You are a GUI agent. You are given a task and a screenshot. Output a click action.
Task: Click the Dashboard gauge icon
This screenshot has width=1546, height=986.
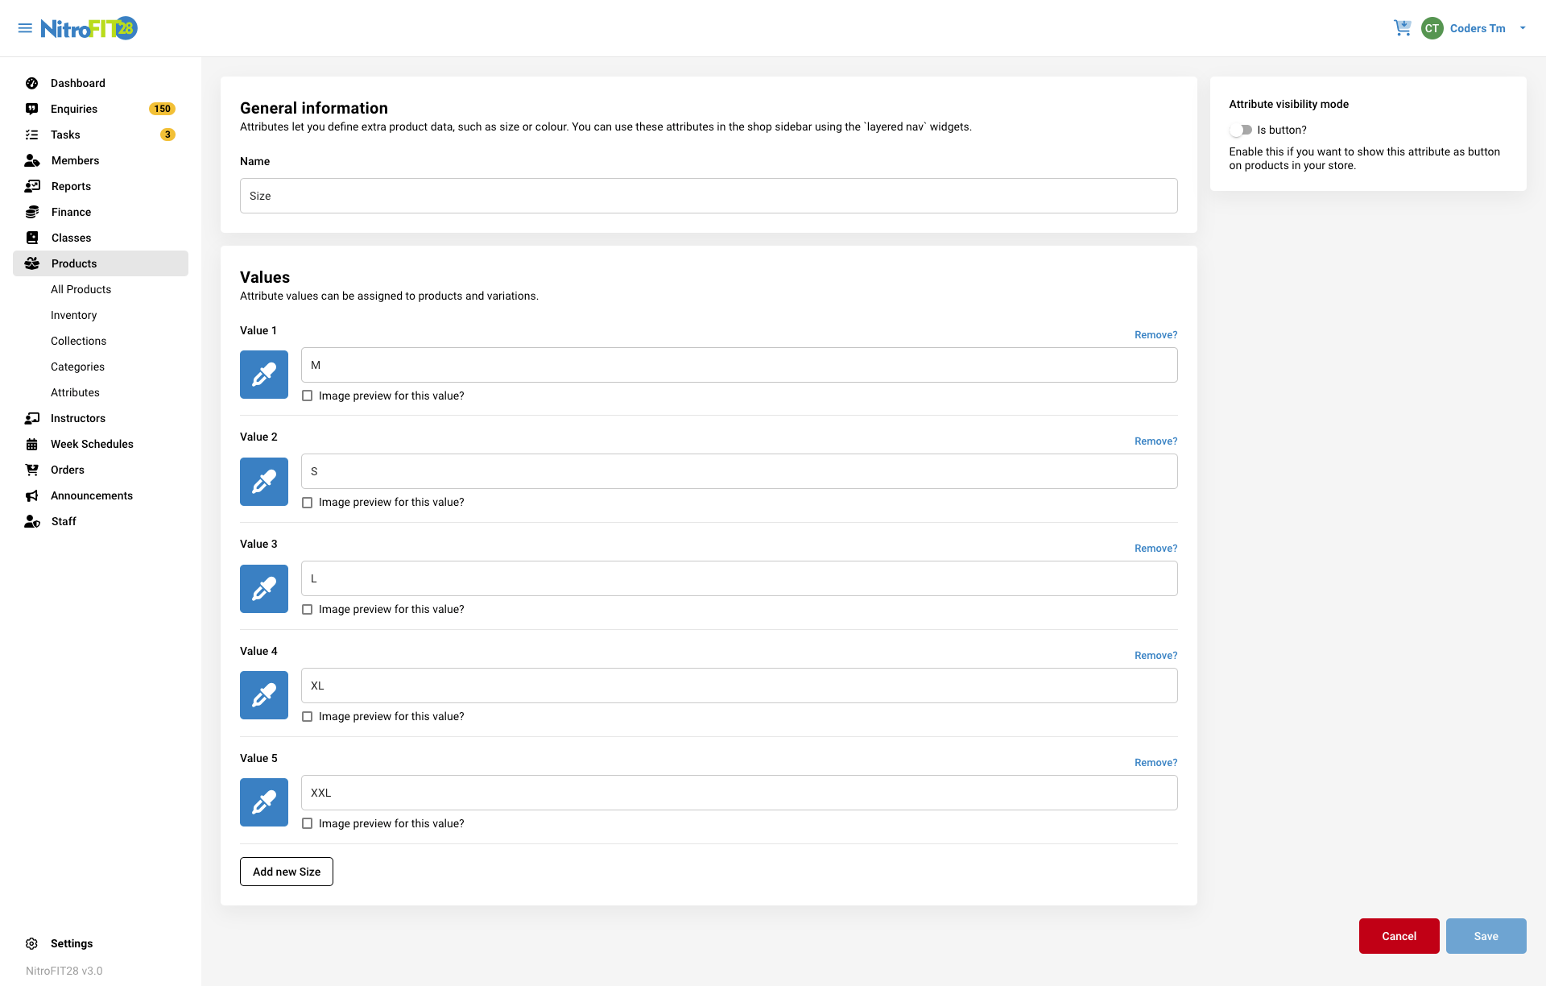click(32, 83)
